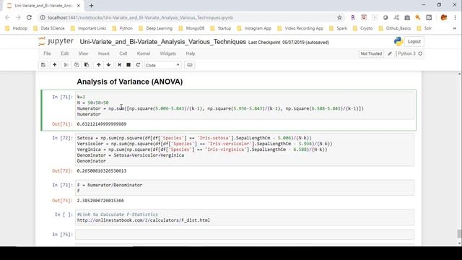Open the Crypto bookmark folder

coord(362,28)
